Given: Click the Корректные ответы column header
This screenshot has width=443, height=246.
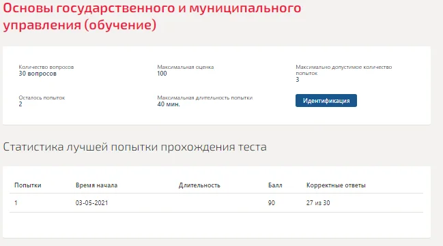Looking at the screenshot, I should [336, 185].
